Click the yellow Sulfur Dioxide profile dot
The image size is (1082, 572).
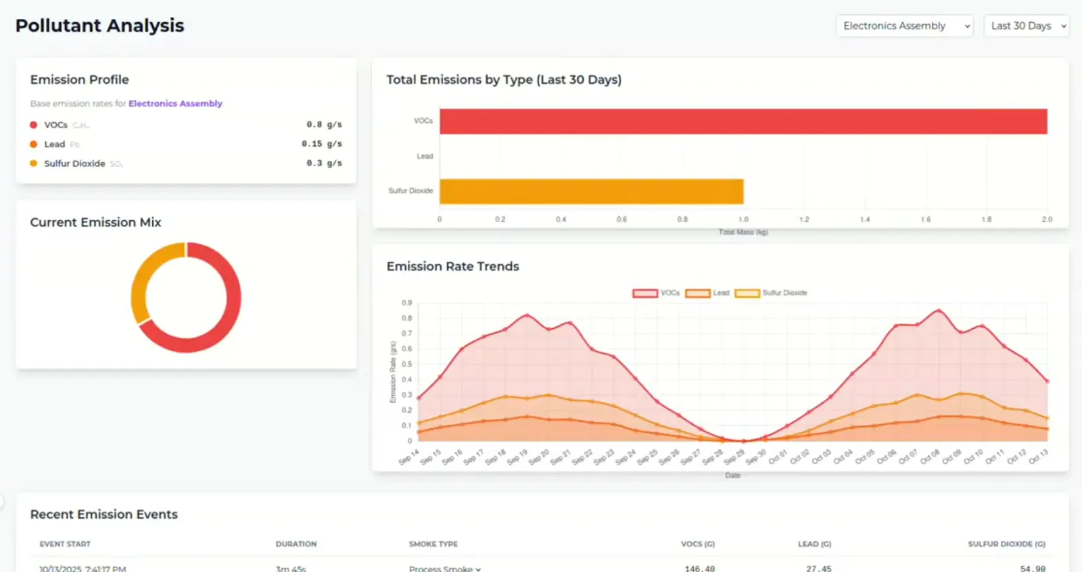pyautogui.click(x=33, y=163)
